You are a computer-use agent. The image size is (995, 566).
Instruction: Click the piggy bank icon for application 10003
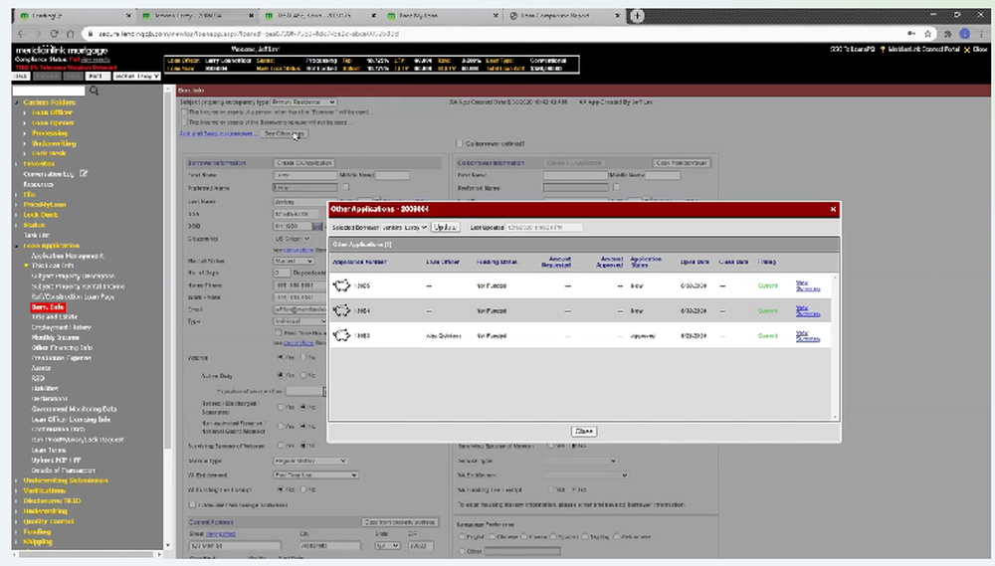tap(341, 335)
